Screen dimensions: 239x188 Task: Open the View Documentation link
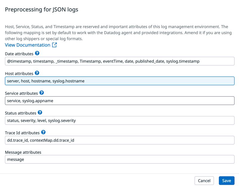[27, 45]
